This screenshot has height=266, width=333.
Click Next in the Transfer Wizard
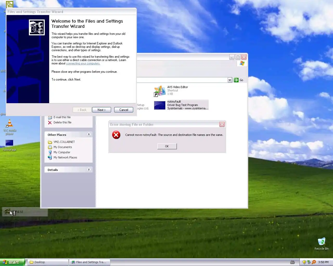[101, 110]
